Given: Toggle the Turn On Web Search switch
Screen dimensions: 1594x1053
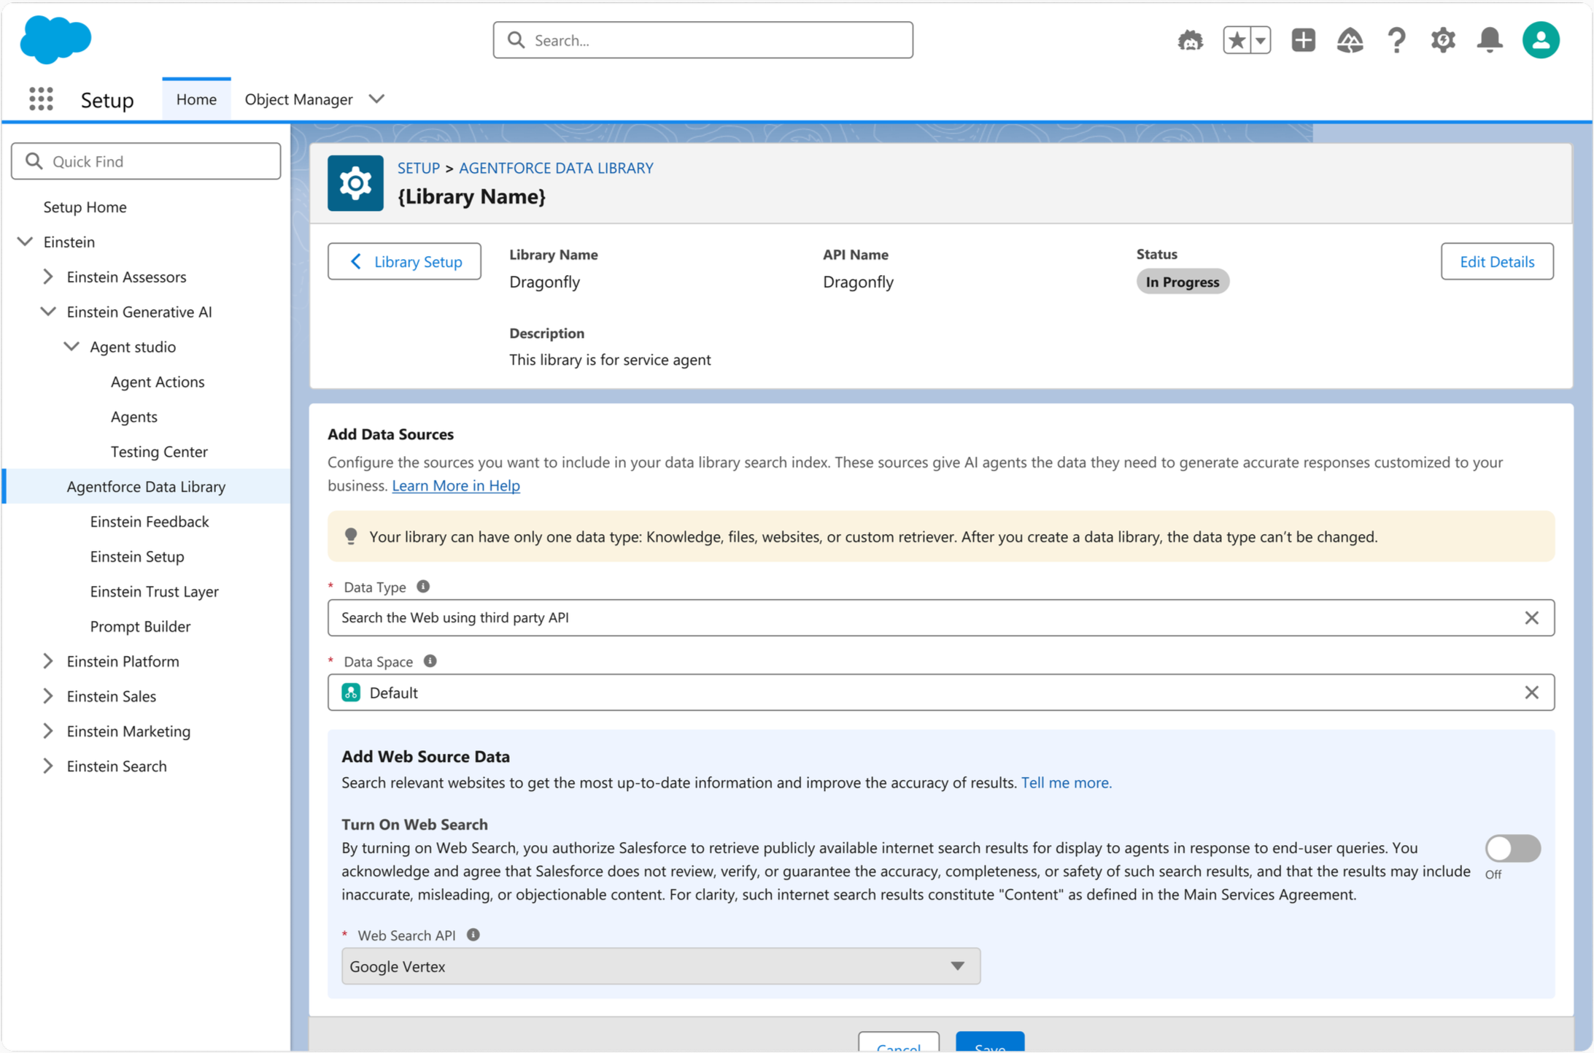Looking at the screenshot, I should coord(1512,848).
